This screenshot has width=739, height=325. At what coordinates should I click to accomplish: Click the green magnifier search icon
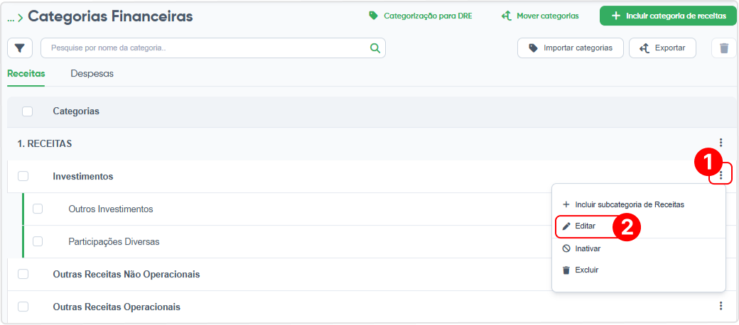[374, 48]
